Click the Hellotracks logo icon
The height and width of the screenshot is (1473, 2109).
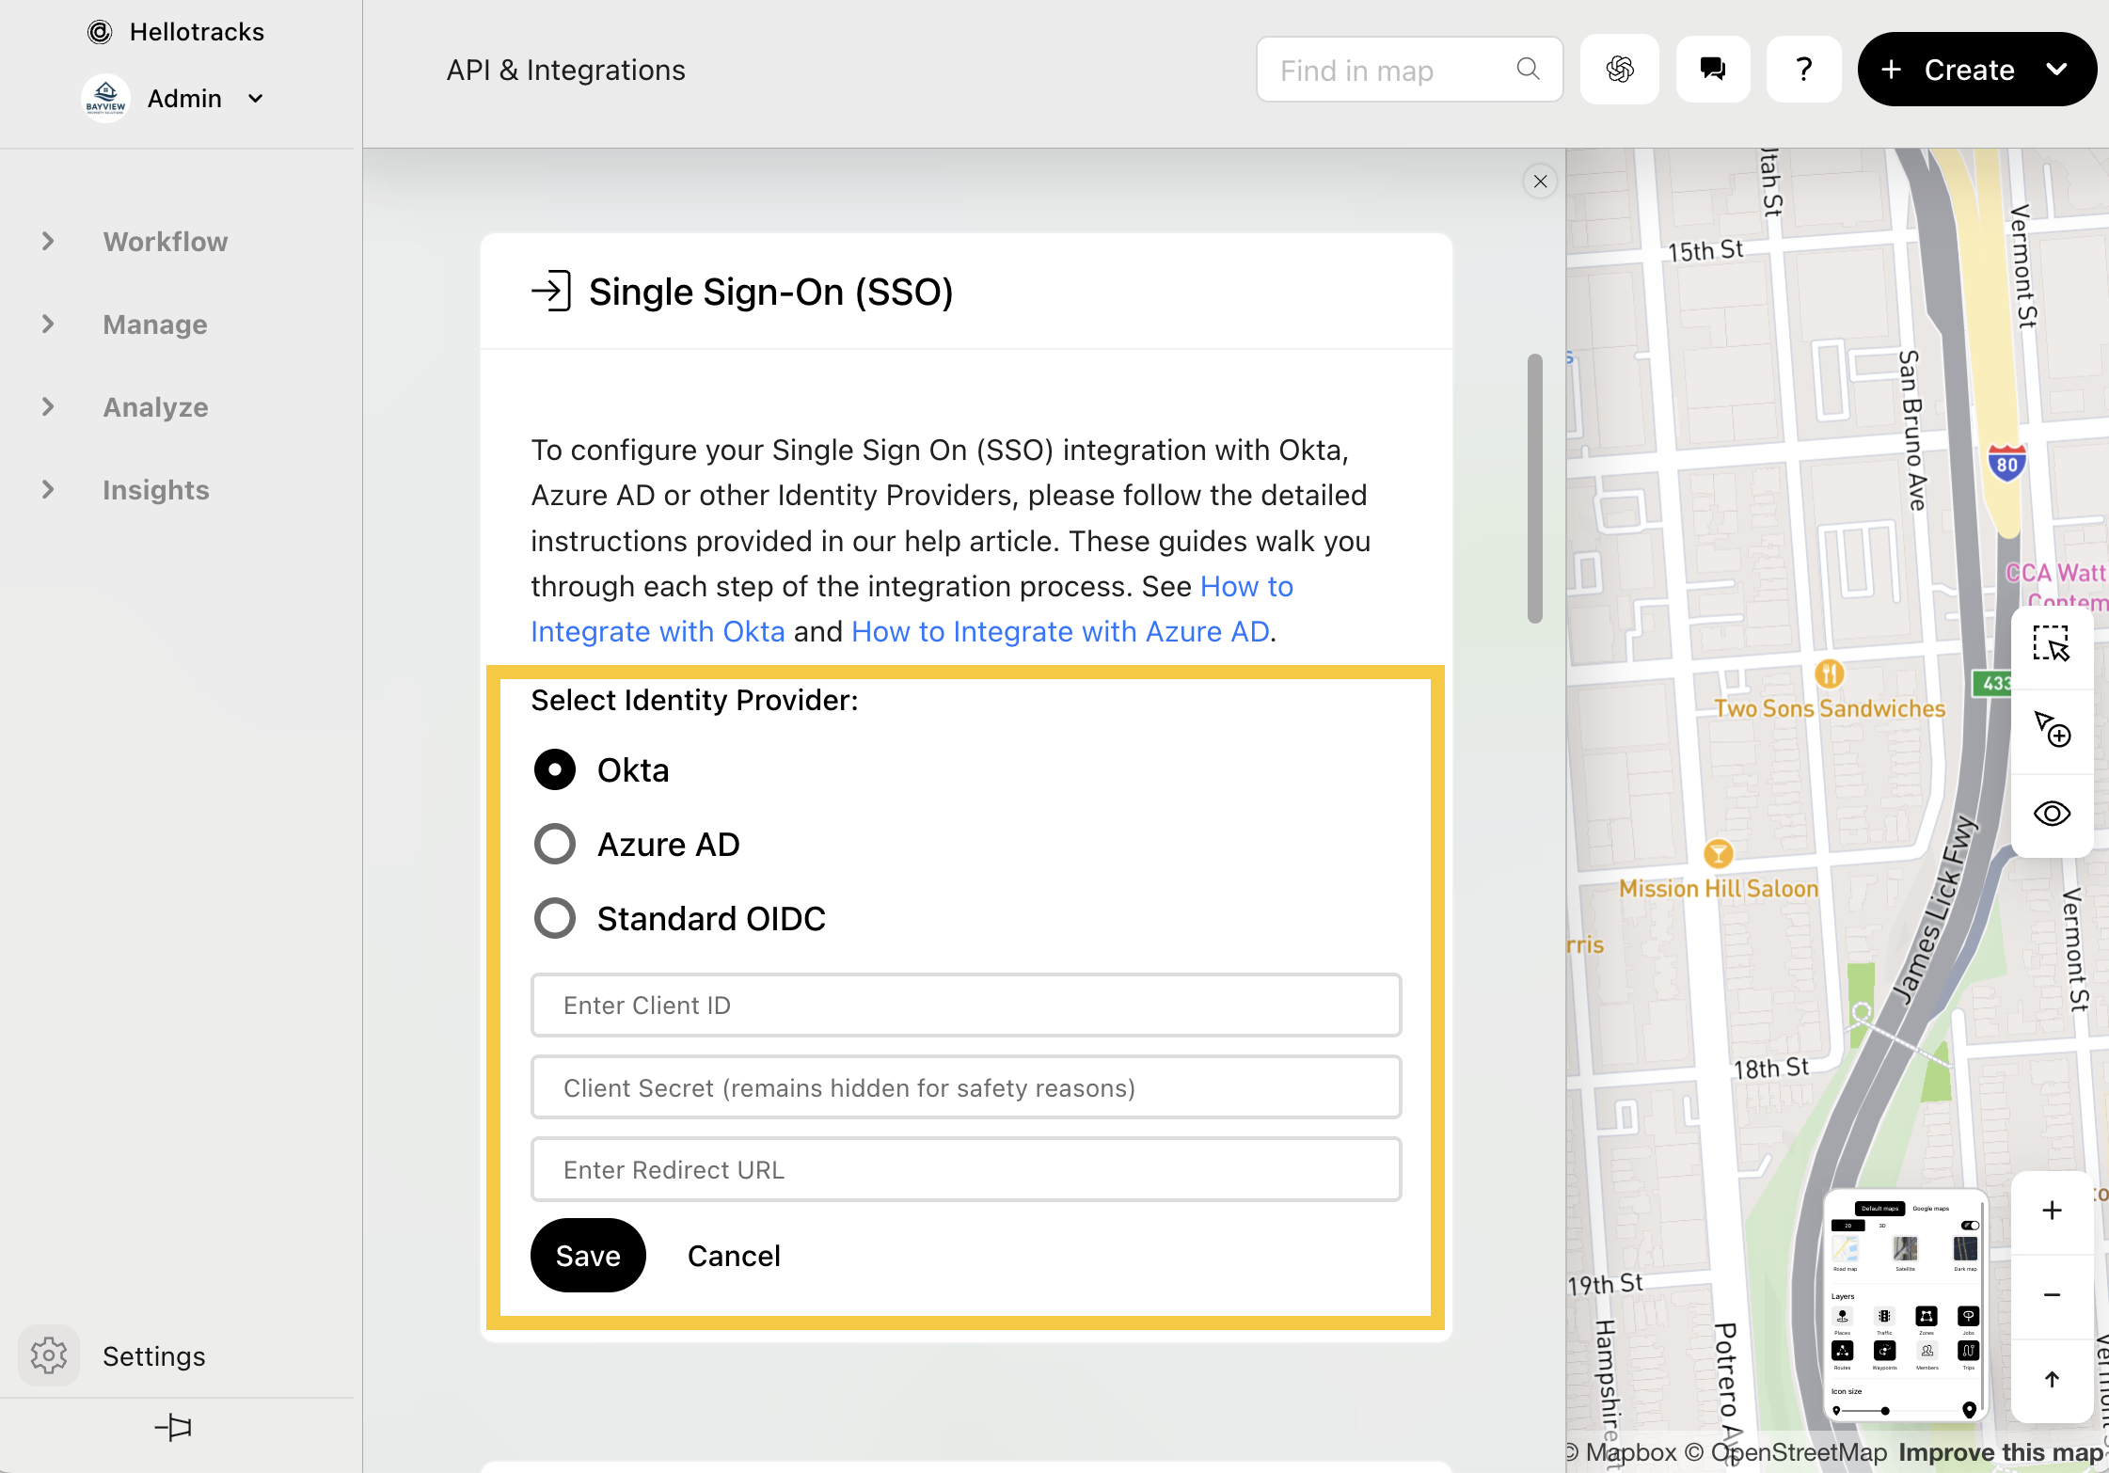coord(100,32)
